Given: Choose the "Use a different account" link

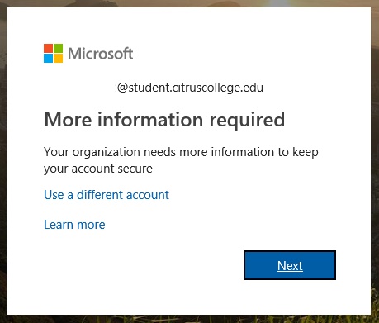Looking at the screenshot, I should click(x=107, y=195).
